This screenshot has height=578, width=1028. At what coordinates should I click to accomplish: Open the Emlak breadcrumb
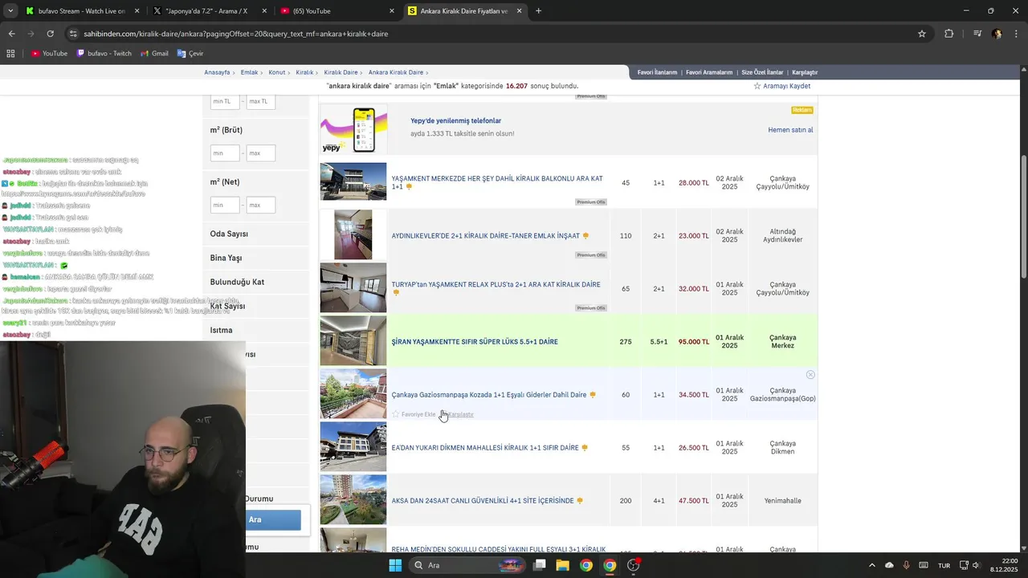point(249,72)
